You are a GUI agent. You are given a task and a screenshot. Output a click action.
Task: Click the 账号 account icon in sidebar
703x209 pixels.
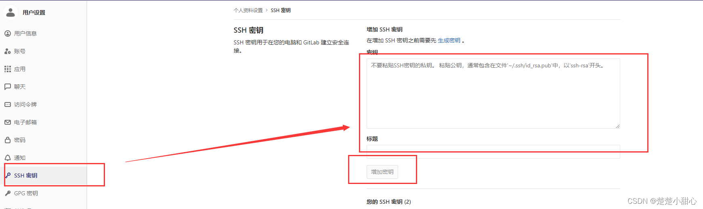click(8, 51)
